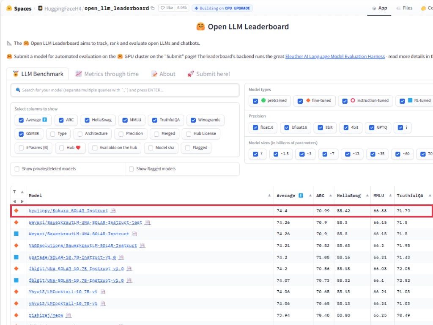Image resolution: width=433 pixels, height=325 pixels.
Task: Open model card icon beside VAGOsolutions/SauerkrautLM-SOLAR-Instruct
Action: (142, 245)
